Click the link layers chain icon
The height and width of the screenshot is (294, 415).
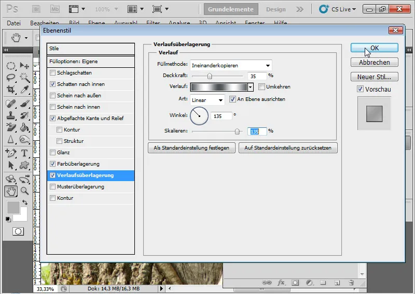(x=267, y=283)
